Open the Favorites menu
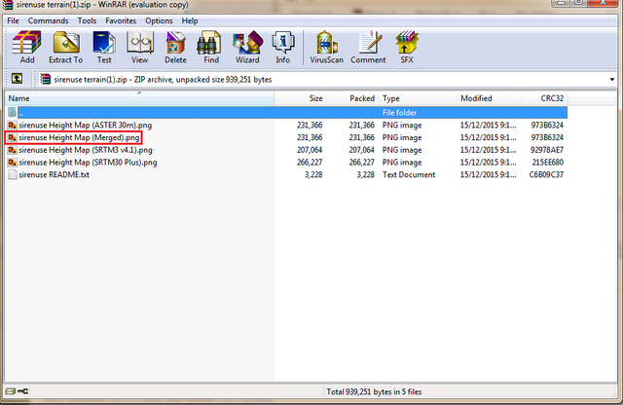 click(x=121, y=20)
